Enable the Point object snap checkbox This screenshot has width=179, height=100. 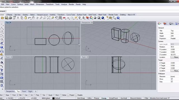[x=11, y=95]
